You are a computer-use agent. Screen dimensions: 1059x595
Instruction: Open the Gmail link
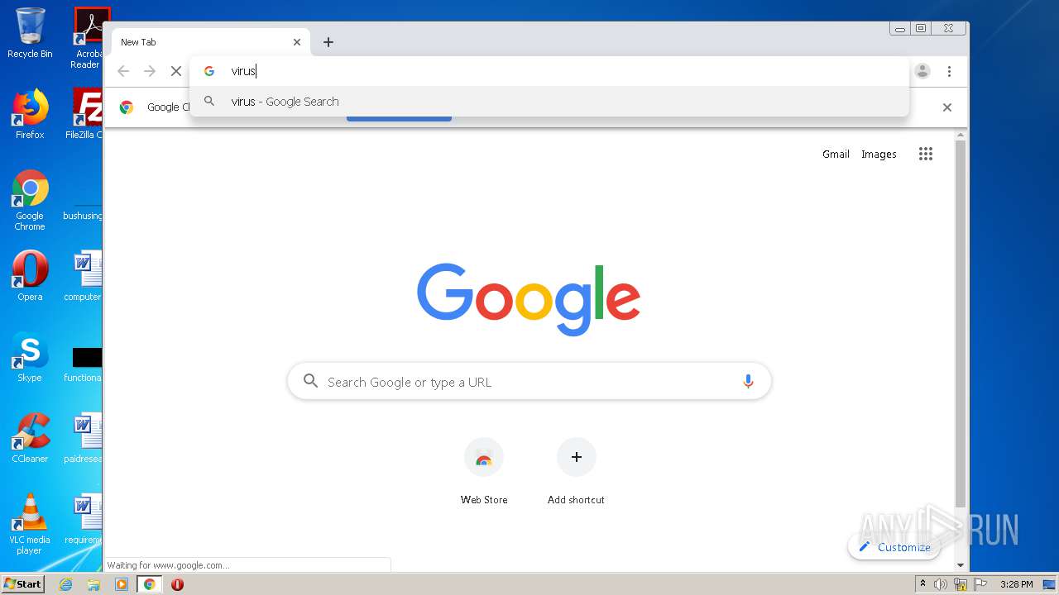pos(836,154)
